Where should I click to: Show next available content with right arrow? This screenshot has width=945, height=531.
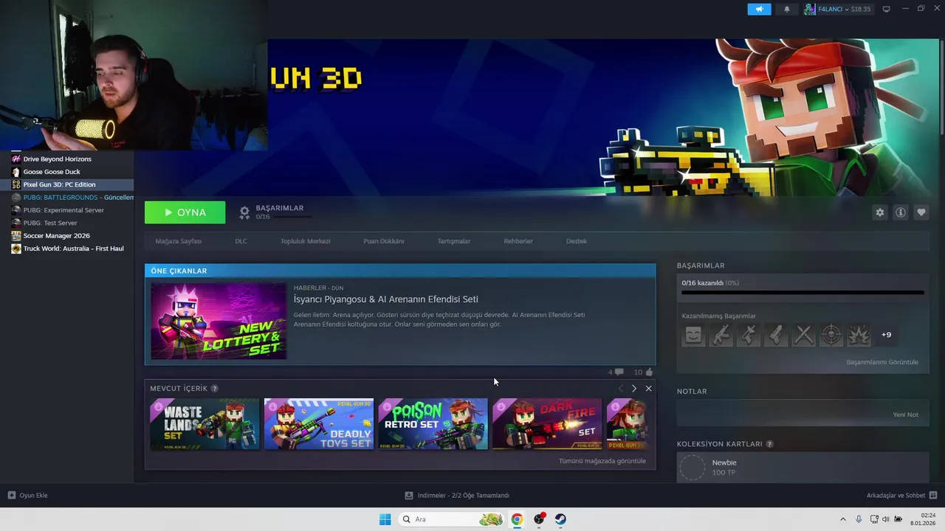633,389
